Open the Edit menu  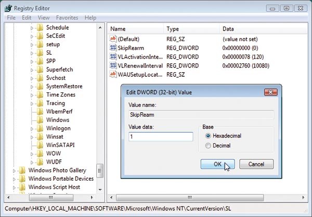tap(25, 18)
